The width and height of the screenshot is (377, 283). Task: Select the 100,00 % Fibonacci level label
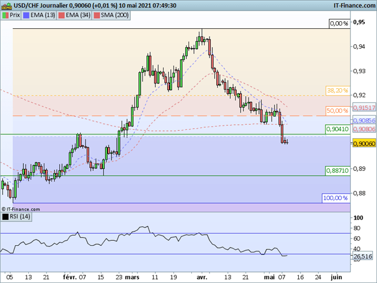tap(335, 198)
